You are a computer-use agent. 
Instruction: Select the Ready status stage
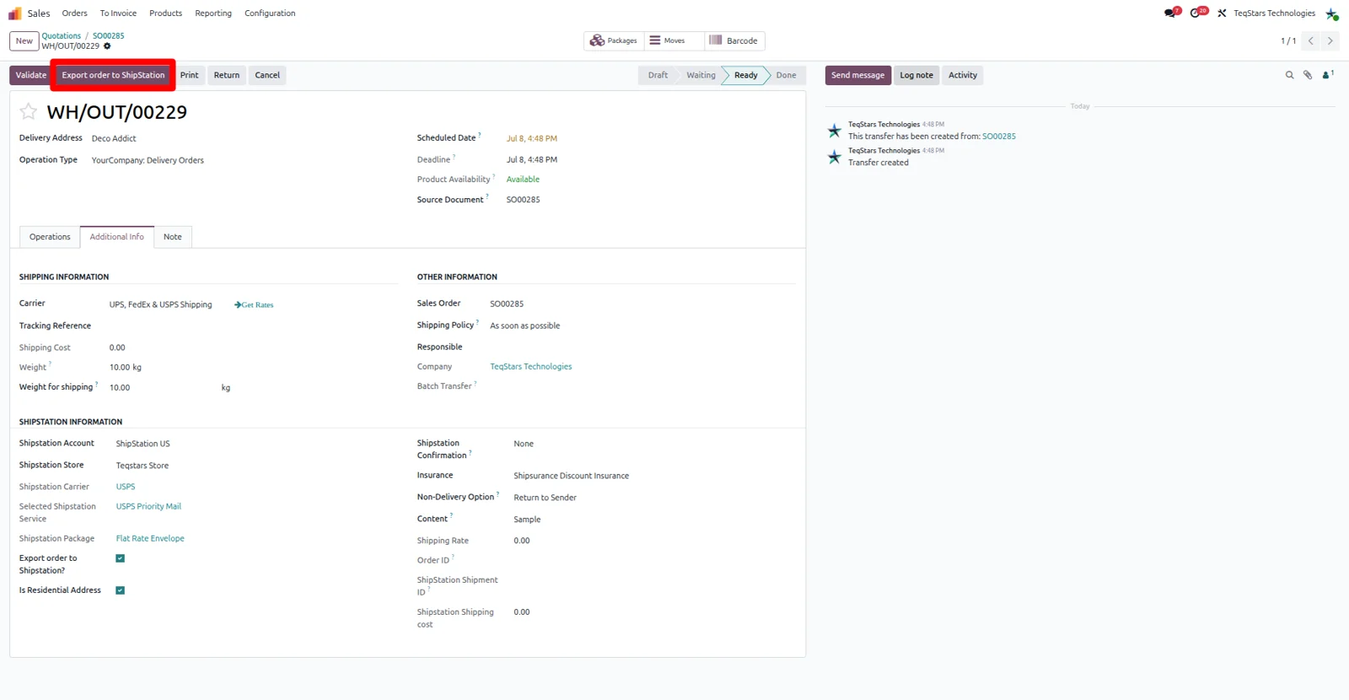click(x=745, y=75)
